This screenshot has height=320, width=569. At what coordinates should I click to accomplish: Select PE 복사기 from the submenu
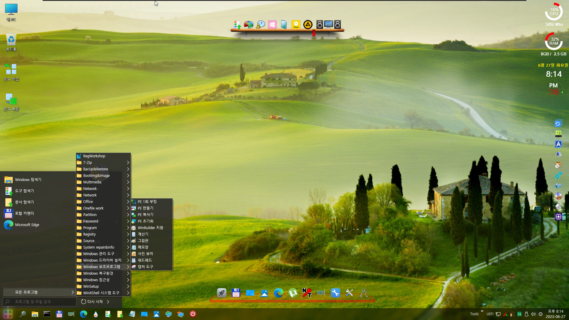[x=151, y=215]
